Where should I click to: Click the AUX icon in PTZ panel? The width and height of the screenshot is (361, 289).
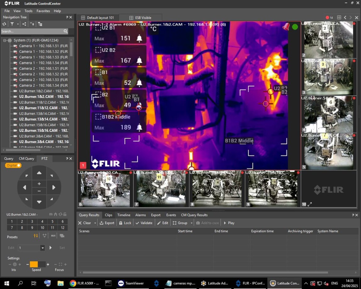click(x=53, y=235)
